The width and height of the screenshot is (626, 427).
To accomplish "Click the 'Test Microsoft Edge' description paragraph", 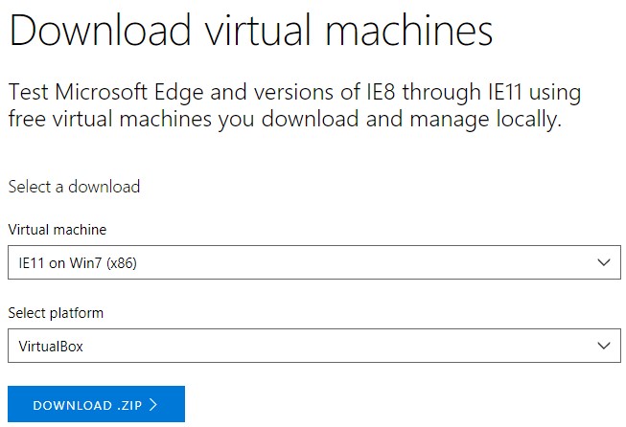I will point(294,106).
